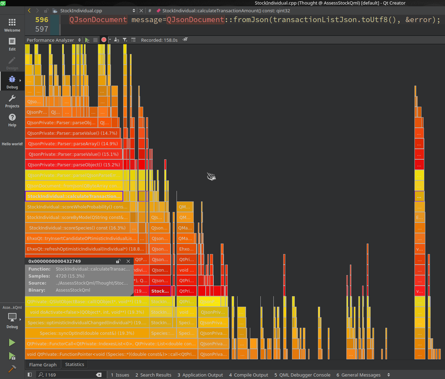Stop the profiler with the square button

tap(95, 40)
